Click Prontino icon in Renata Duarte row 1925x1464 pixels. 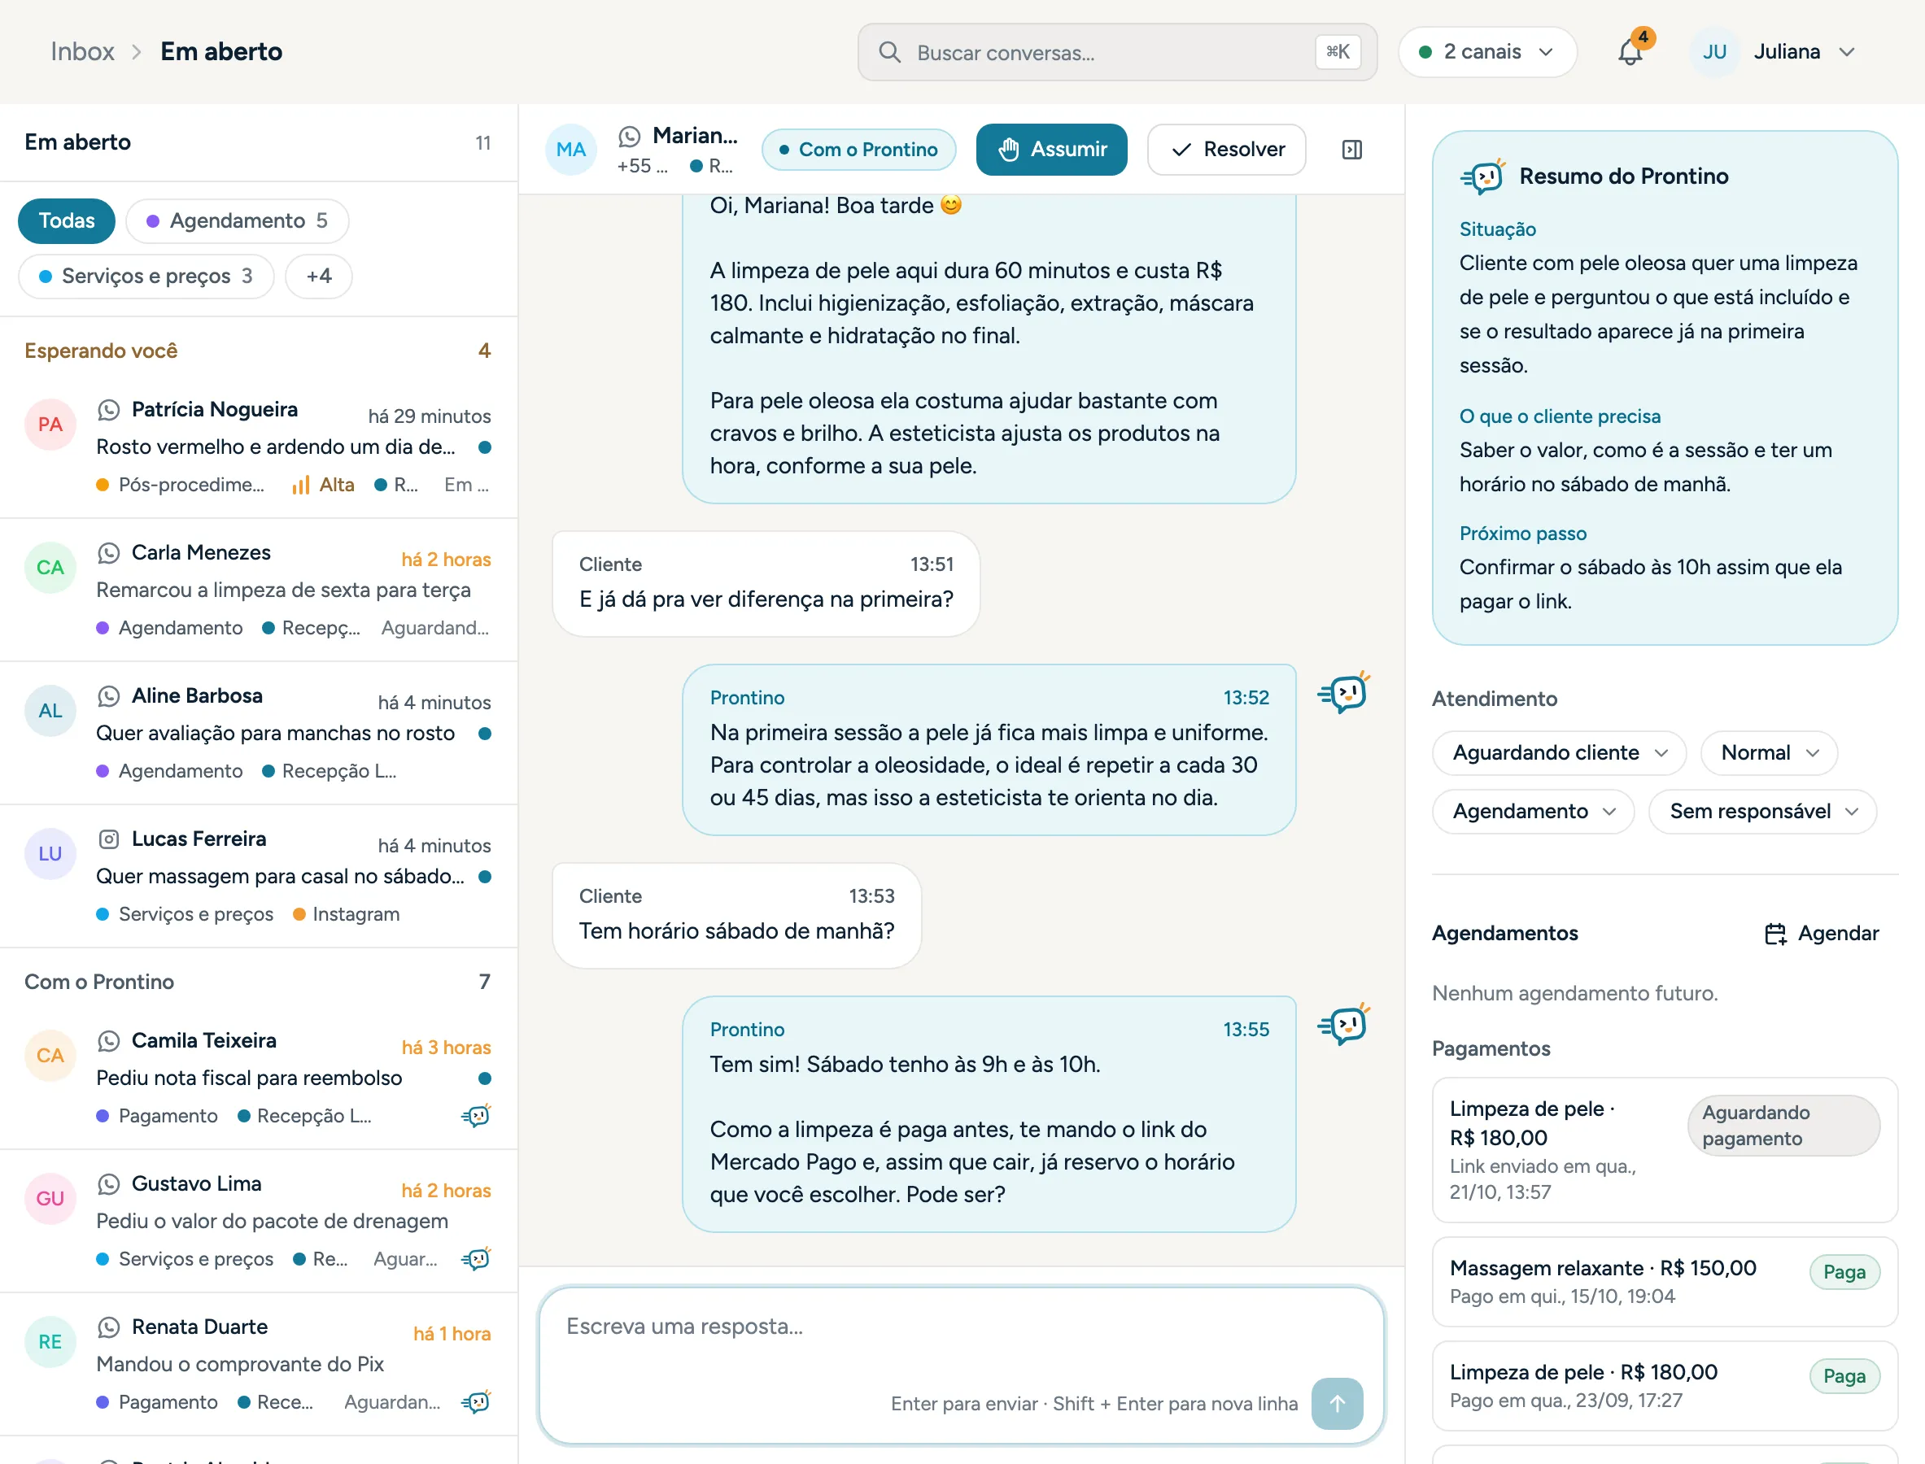[476, 1401]
